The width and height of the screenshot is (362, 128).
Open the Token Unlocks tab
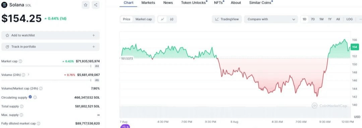point(193,3)
